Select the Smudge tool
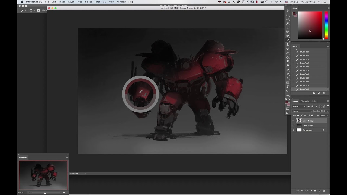Image resolution: width=347 pixels, height=195 pixels. [x=288, y=61]
